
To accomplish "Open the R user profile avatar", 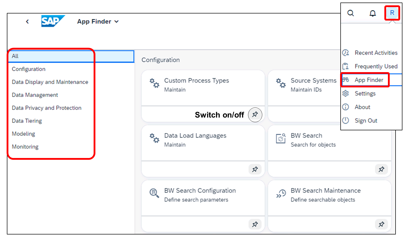I will point(392,13).
